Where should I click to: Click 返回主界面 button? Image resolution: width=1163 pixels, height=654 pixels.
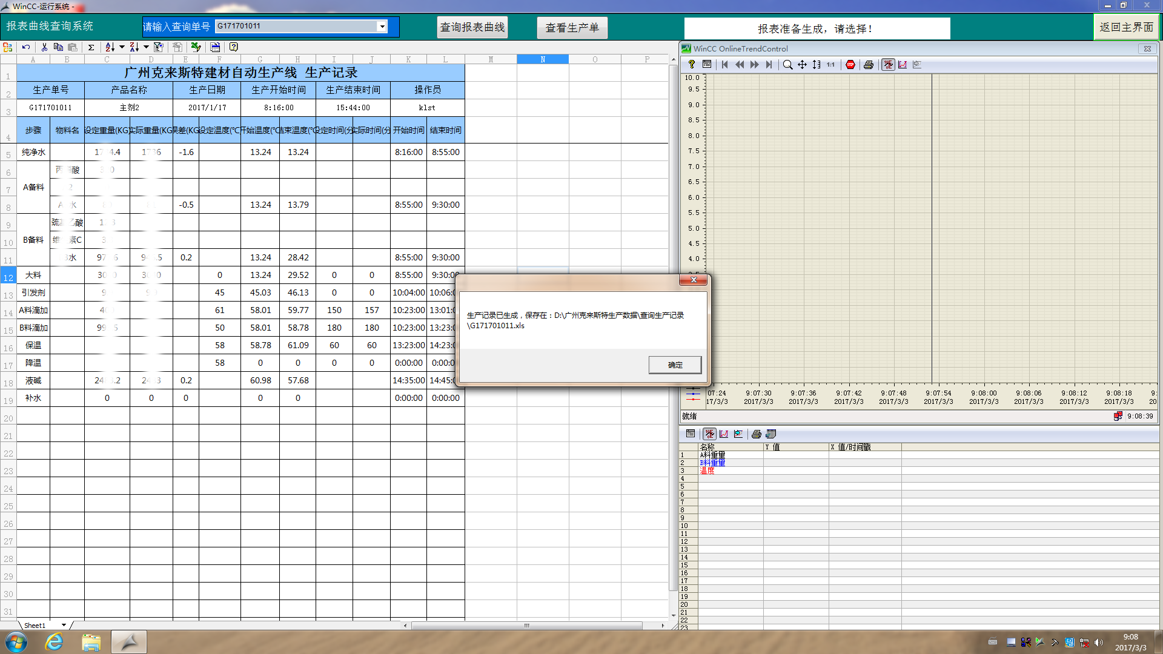pyautogui.click(x=1126, y=27)
